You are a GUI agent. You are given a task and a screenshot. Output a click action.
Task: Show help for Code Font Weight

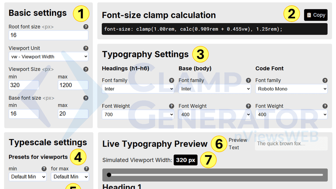(325, 106)
